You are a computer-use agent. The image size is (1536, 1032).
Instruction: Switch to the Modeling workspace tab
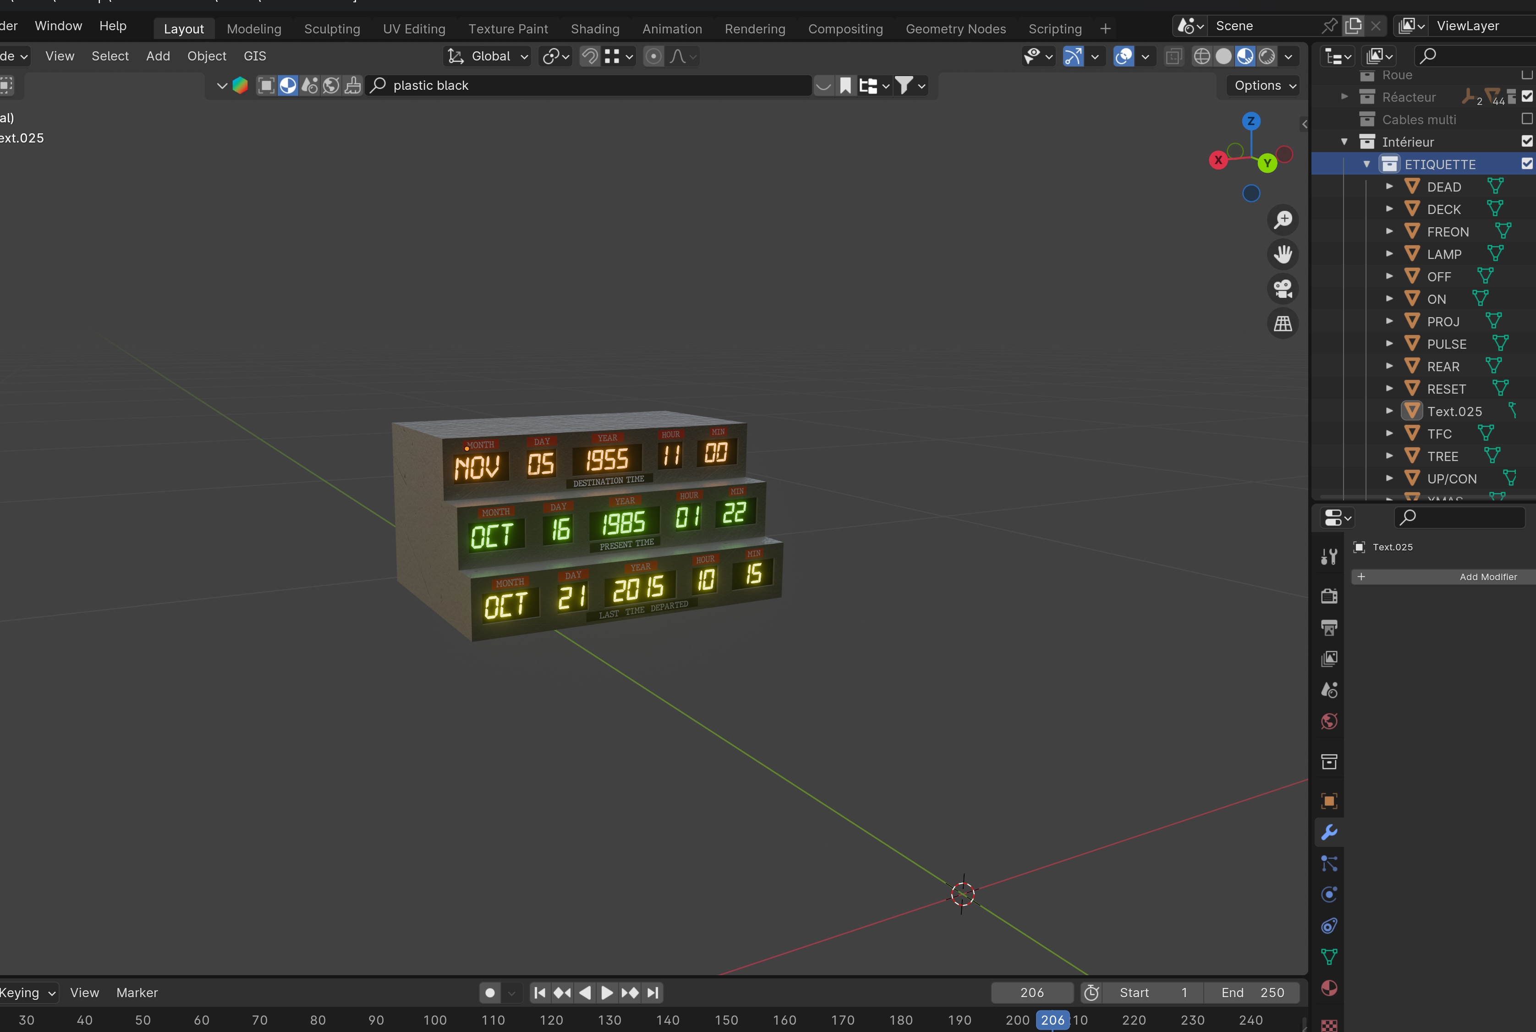click(x=254, y=29)
